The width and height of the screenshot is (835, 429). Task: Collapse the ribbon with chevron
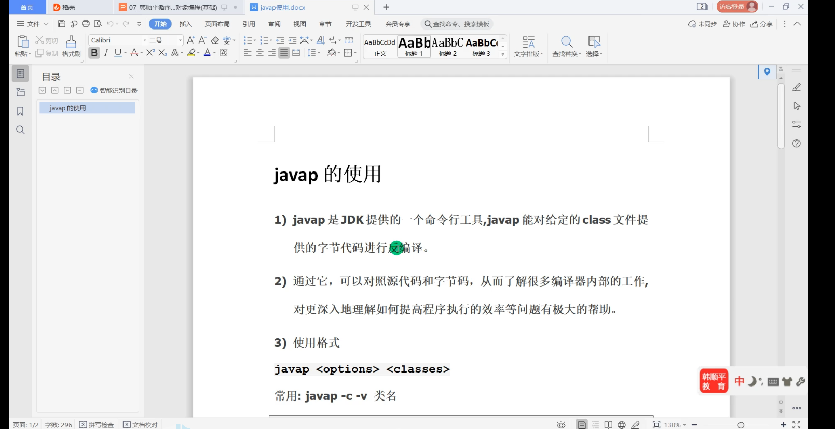pyautogui.click(x=797, y=24)
